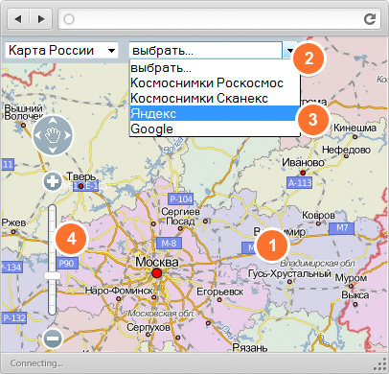This screenshot has height=374, width=389.
Task: Click the zoom slider handle
Action: pos(53,275)
